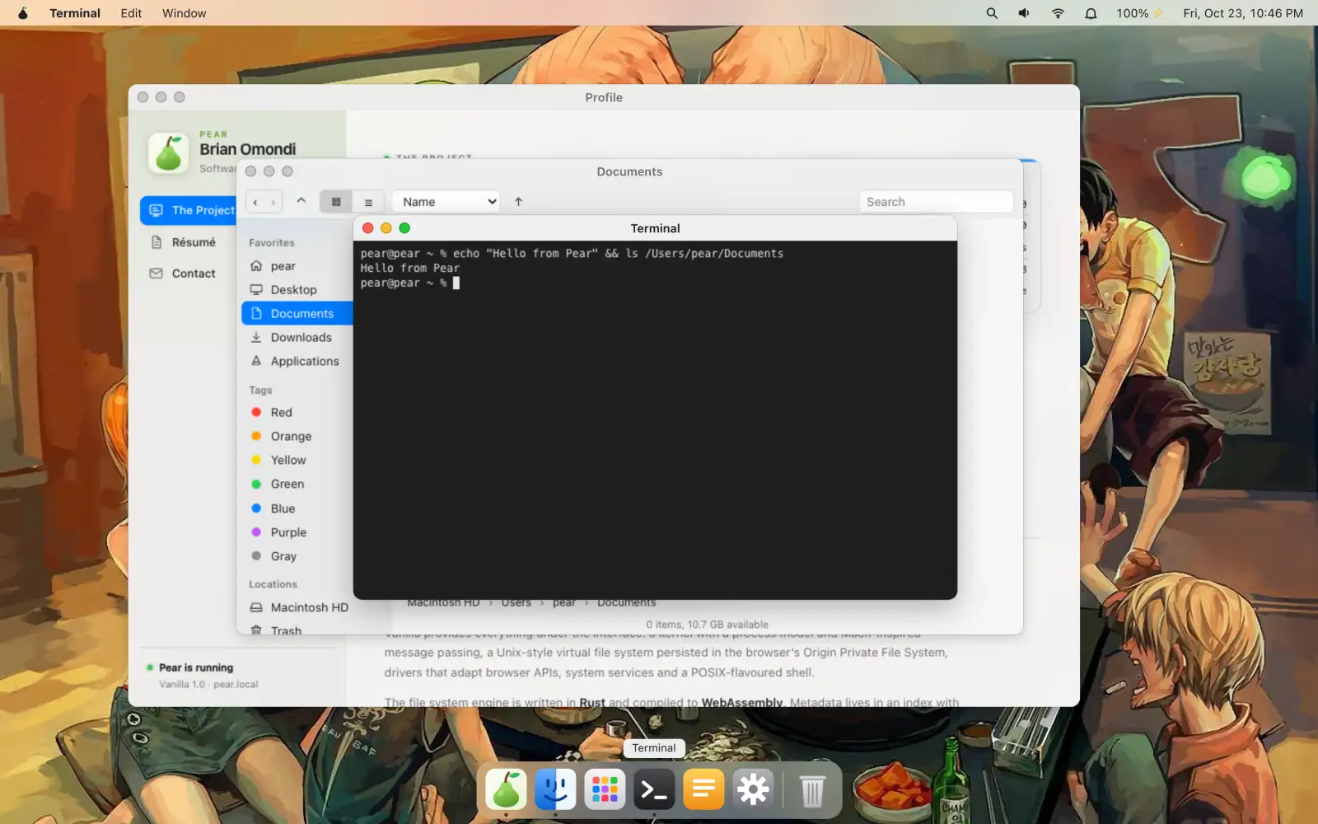Switch to icon grid view in Documents
The height and width of the screenshot is (824, 1318).
pos(336,202)
